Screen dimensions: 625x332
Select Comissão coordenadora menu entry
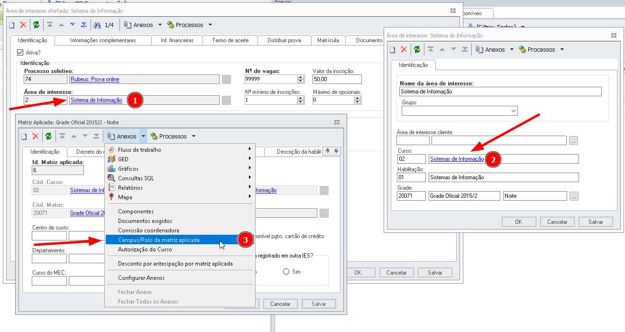pos(180,230)
